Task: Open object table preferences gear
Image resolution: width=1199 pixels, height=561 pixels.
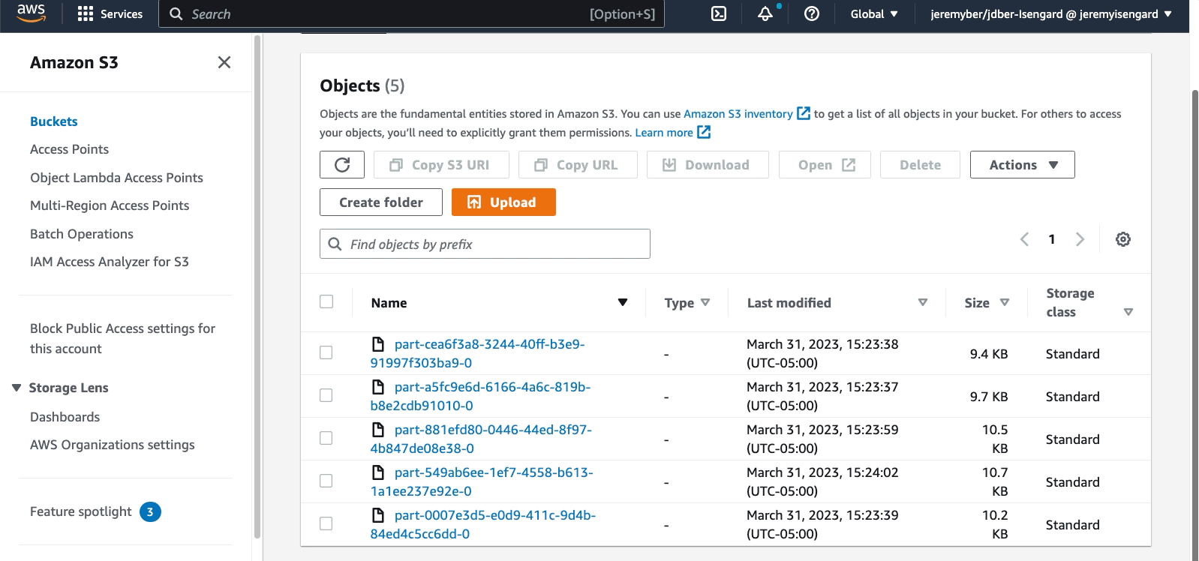Action: [1123, 239]
